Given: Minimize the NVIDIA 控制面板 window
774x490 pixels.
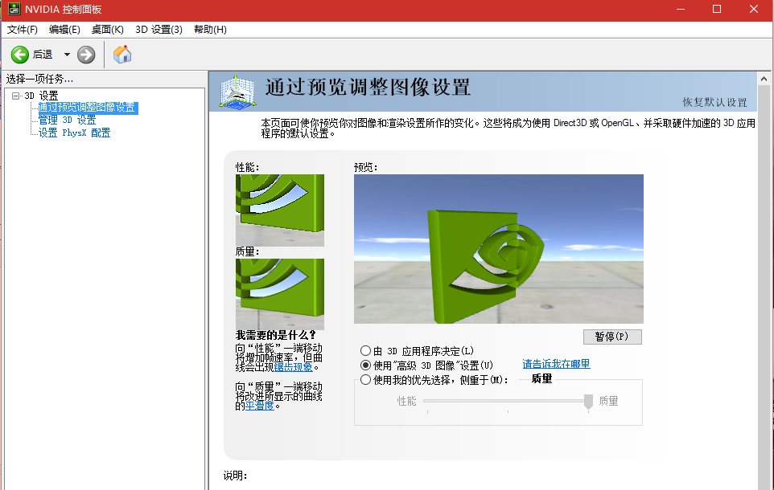Looking at the screenshot, I should click(681, 10).
